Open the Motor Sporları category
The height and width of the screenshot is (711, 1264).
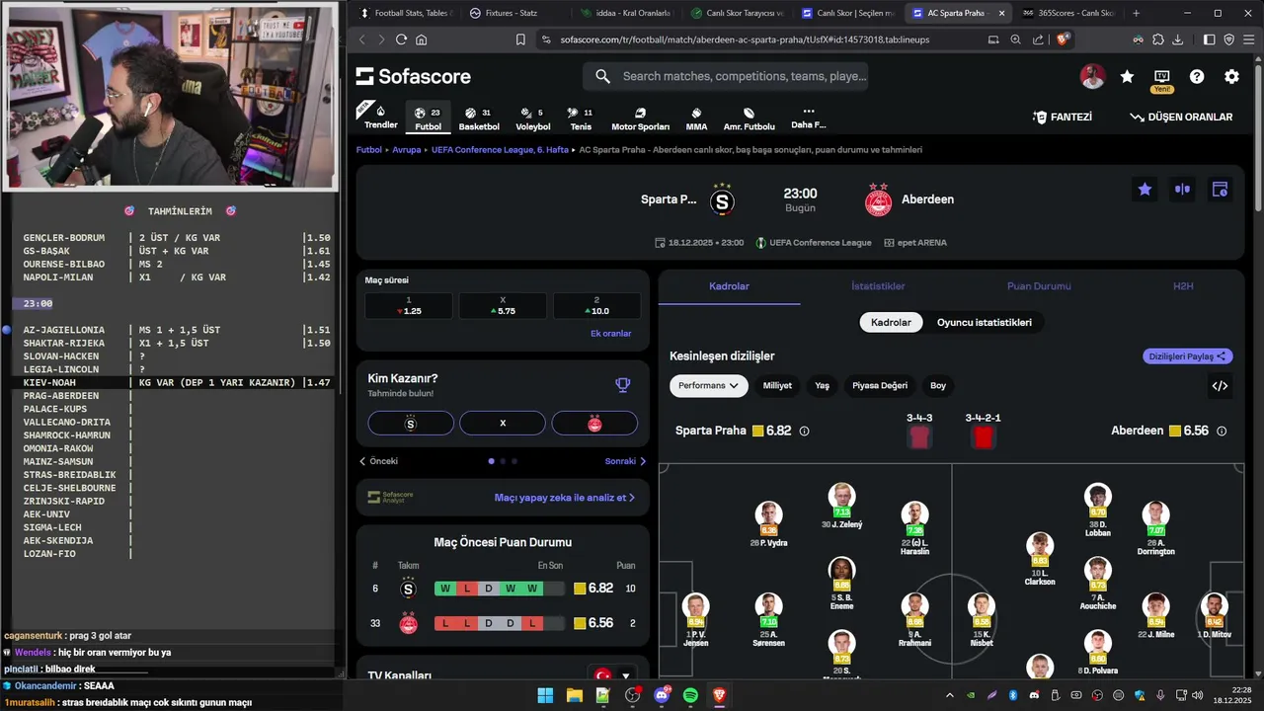[640, 118]
